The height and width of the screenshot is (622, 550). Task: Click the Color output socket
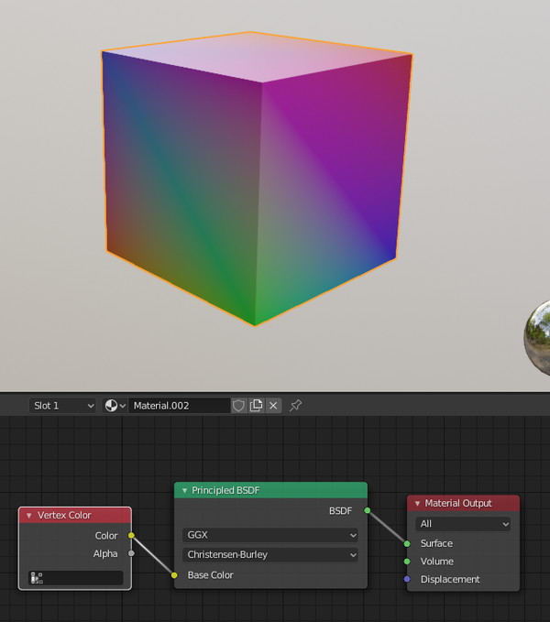131,536
